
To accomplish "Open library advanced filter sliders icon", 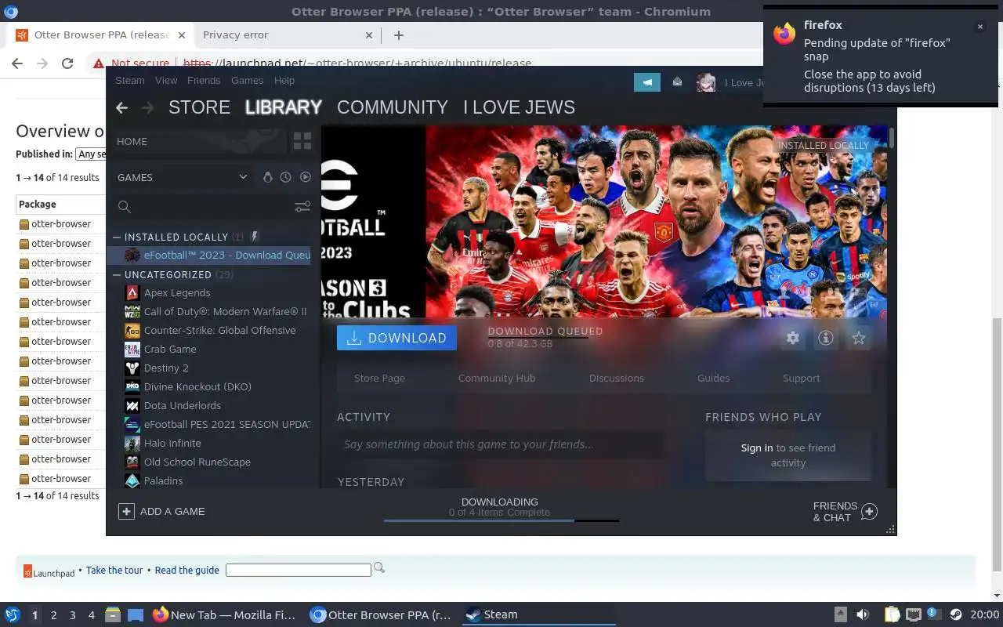I will click(x=302, y=206).
